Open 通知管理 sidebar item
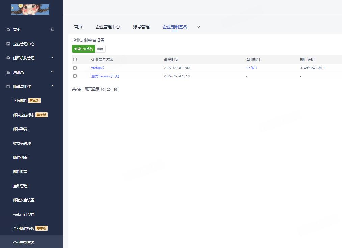This screenshot has width=342, height=248. [x=20, y=186]
